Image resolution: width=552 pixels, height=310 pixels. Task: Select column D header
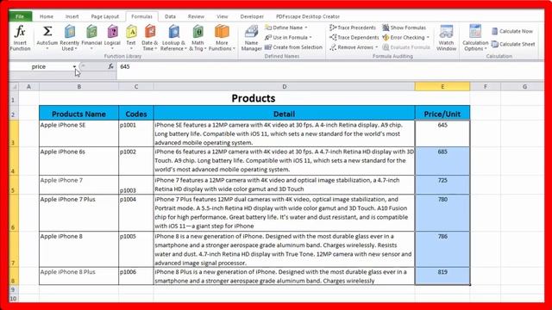click(284, 86)
